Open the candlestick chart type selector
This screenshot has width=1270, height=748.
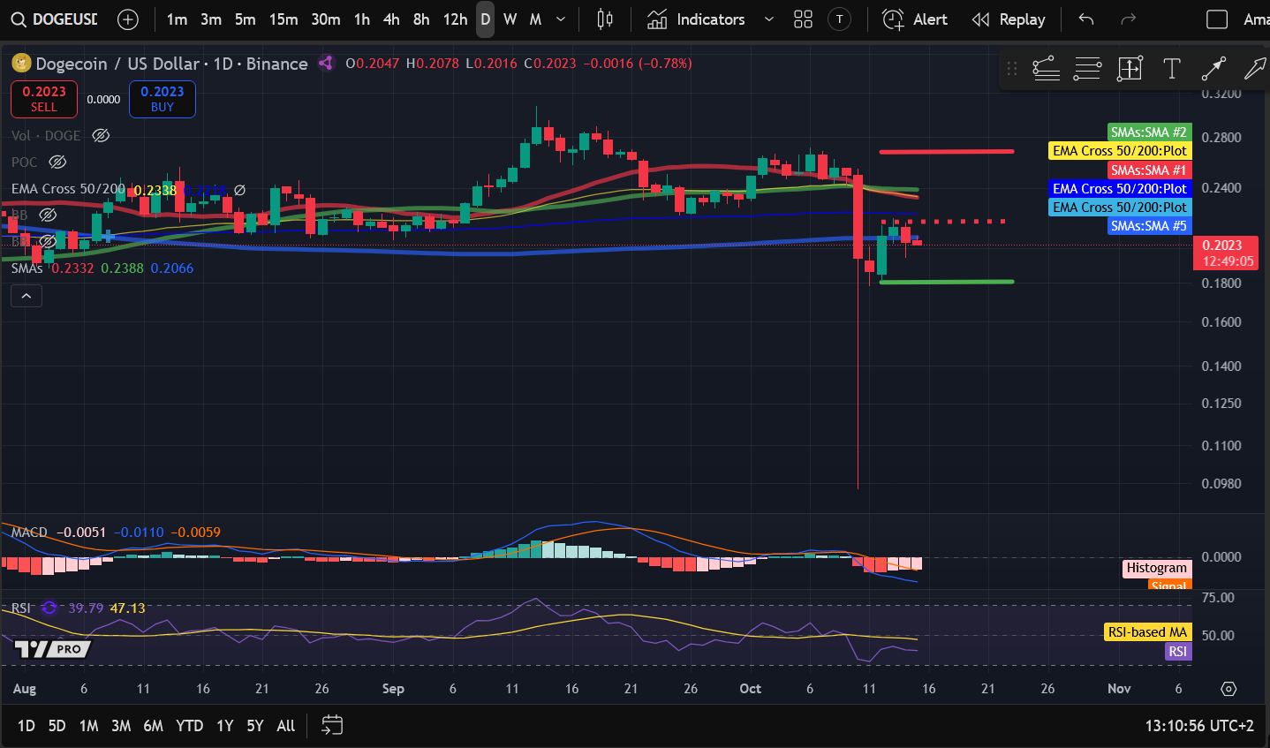[x=605, y=19]
